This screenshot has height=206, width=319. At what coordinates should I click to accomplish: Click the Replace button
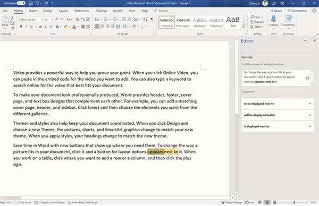[257, 22]
